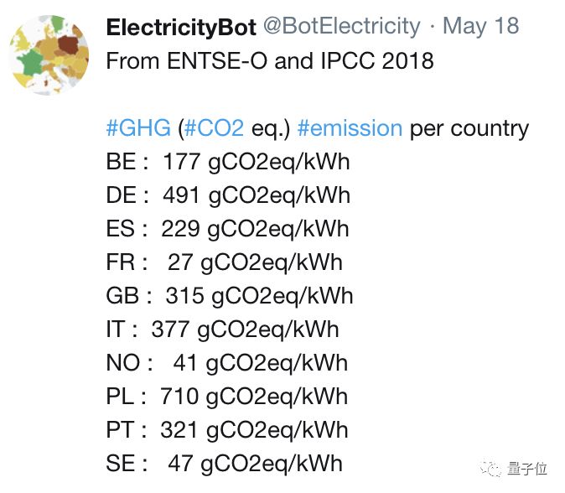Open the ElectricityBot display name link
This screenshot has width=565, height=493.
[181, 27]
